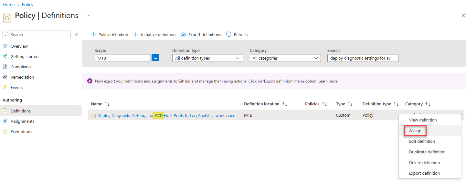Screen dimensions: 466x184
Task: Sort by Definition location column arrows
Action: click(285, 104)
